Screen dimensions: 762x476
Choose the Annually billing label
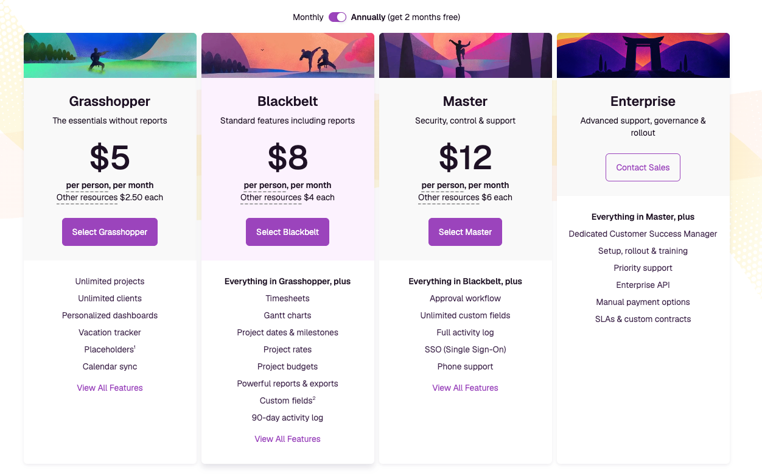click(x=368, y=17)
